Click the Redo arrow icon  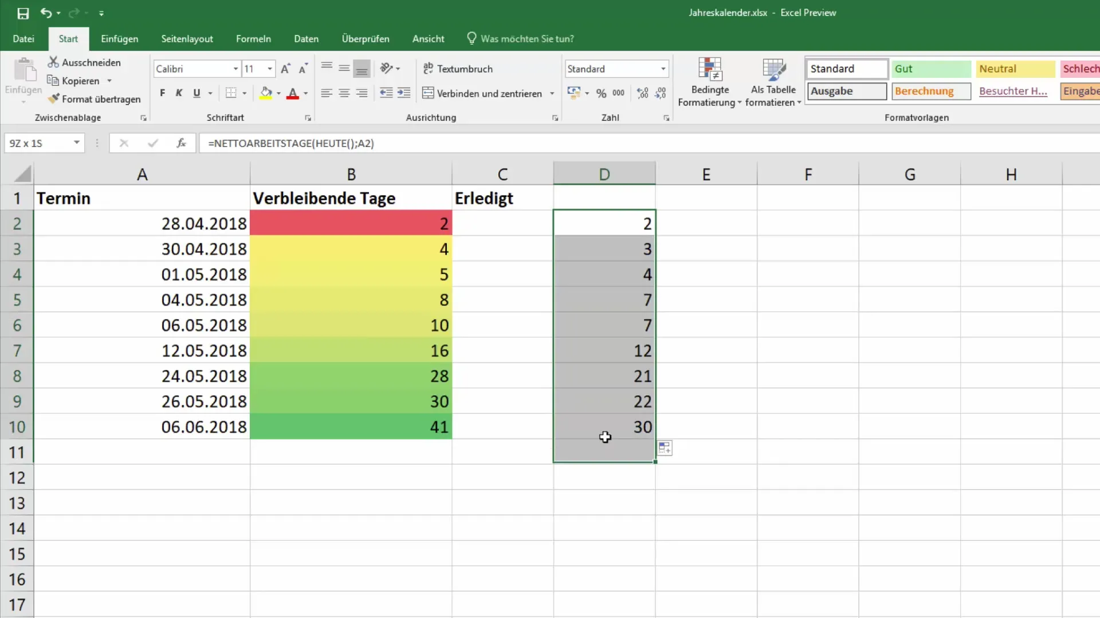coord(74,13)
